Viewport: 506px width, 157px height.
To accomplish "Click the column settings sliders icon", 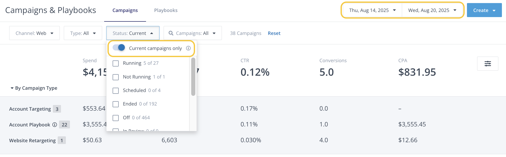I will pos(488,64).
